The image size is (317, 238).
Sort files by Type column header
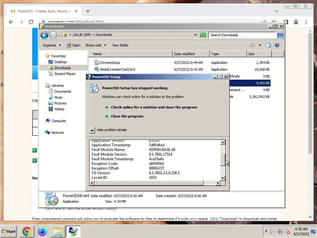coord(228,54)
